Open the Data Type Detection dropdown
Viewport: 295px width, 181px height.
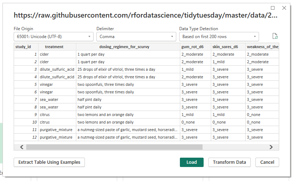pos(219,37)
